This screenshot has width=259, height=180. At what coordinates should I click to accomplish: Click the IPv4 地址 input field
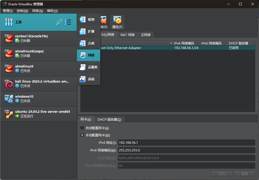coord(186,143)
